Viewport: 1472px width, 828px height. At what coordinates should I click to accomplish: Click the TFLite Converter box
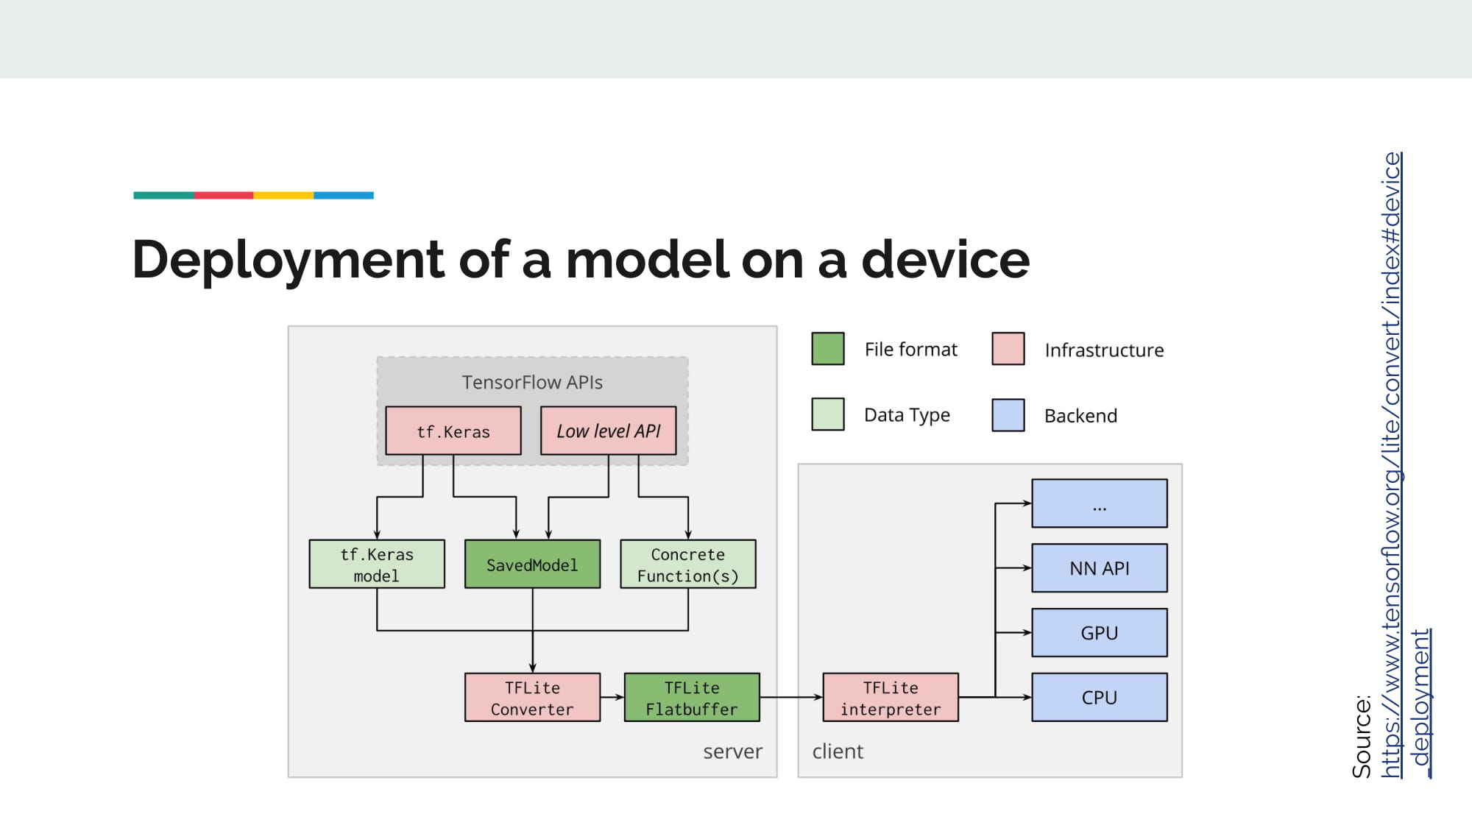(x=532, y=698)
